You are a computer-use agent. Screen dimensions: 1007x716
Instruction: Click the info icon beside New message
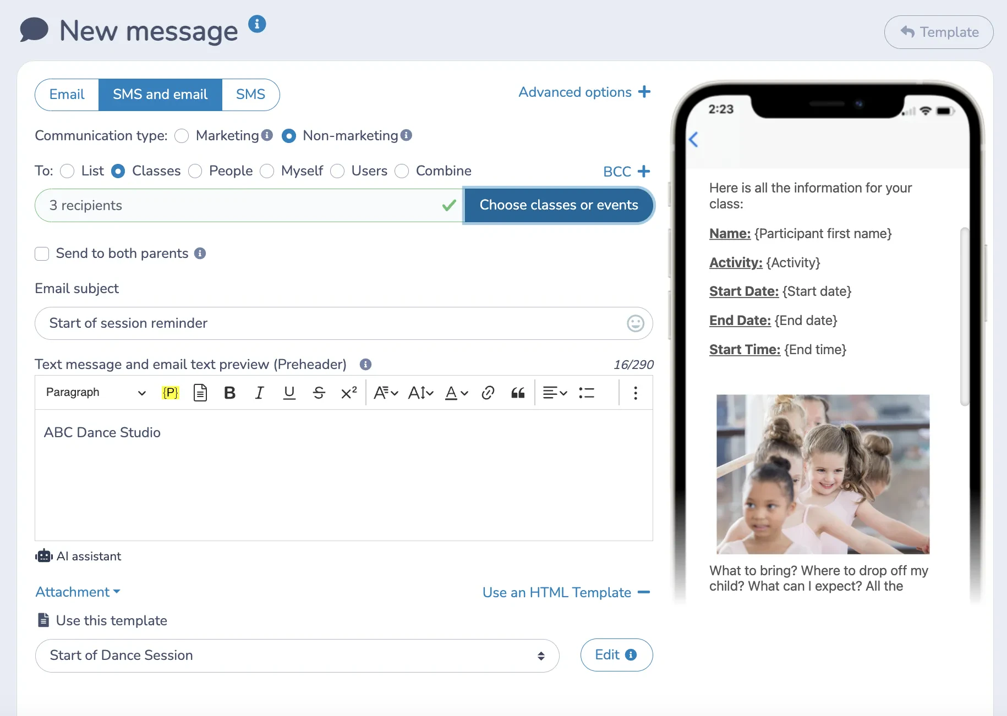coord(257,24)
